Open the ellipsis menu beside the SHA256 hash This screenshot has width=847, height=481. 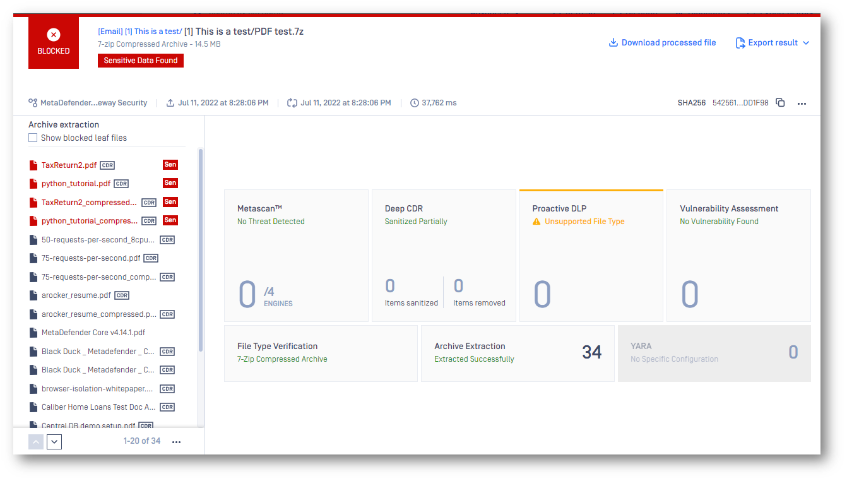pos(802,103)
